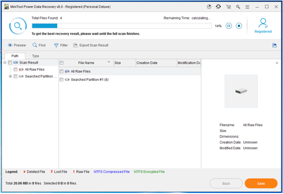The height and width of the screenshot is (194, 283).
Task: Select All Raw Files tree item
Action: (x=35, y=70)
